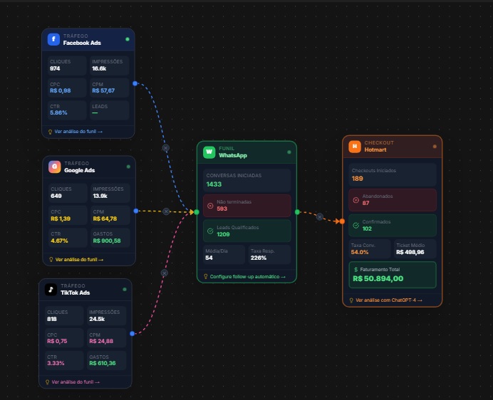The width and height of the screenshot is (493, 400).
Task: Click the Google Ads status dot
Action: [128, 167]
